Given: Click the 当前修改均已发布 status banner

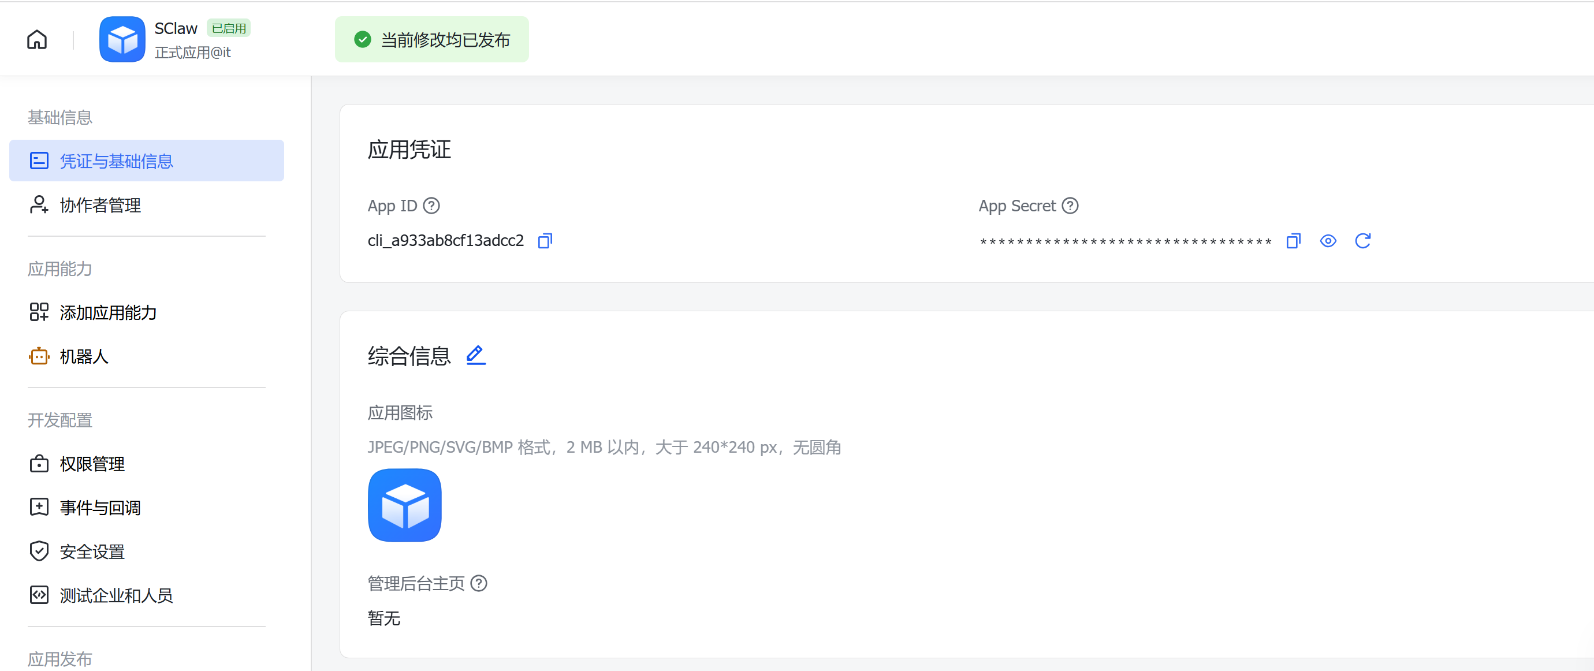Looking at the screenshot, I should 432,40.
